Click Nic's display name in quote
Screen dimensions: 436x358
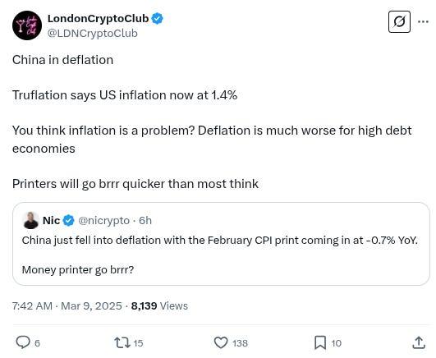coord(51,221)
